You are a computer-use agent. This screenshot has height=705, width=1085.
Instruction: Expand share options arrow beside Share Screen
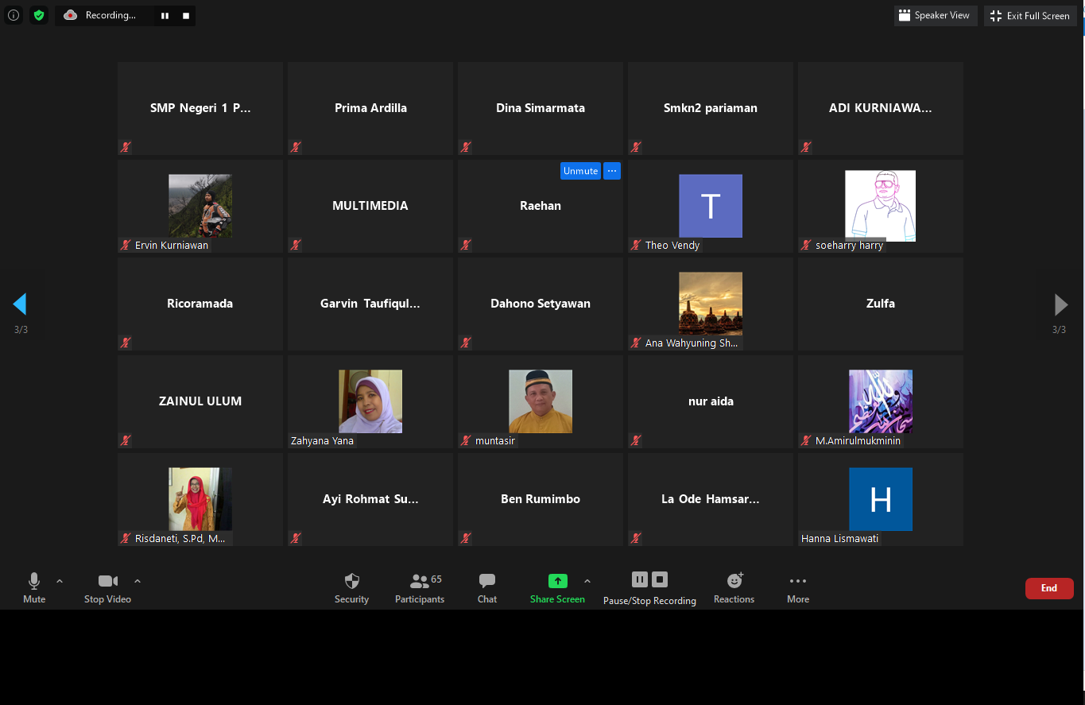point(587,581)
